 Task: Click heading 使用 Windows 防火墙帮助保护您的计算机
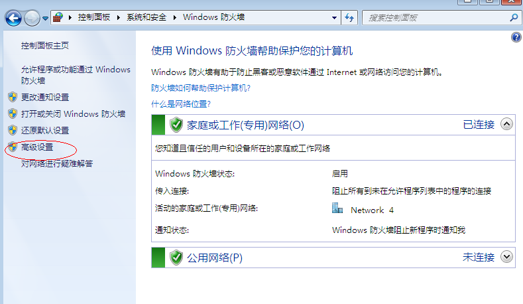pyautogui.click(x=252, y=51)
